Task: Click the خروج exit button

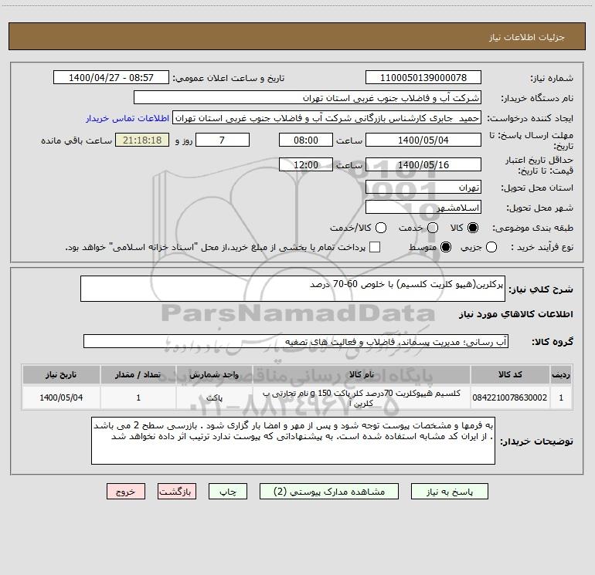Action: [x=126, y=492]
